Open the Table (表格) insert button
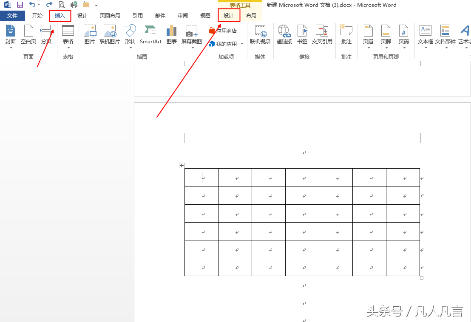This screenshot has width=471, height=322. tap(68, 34)
